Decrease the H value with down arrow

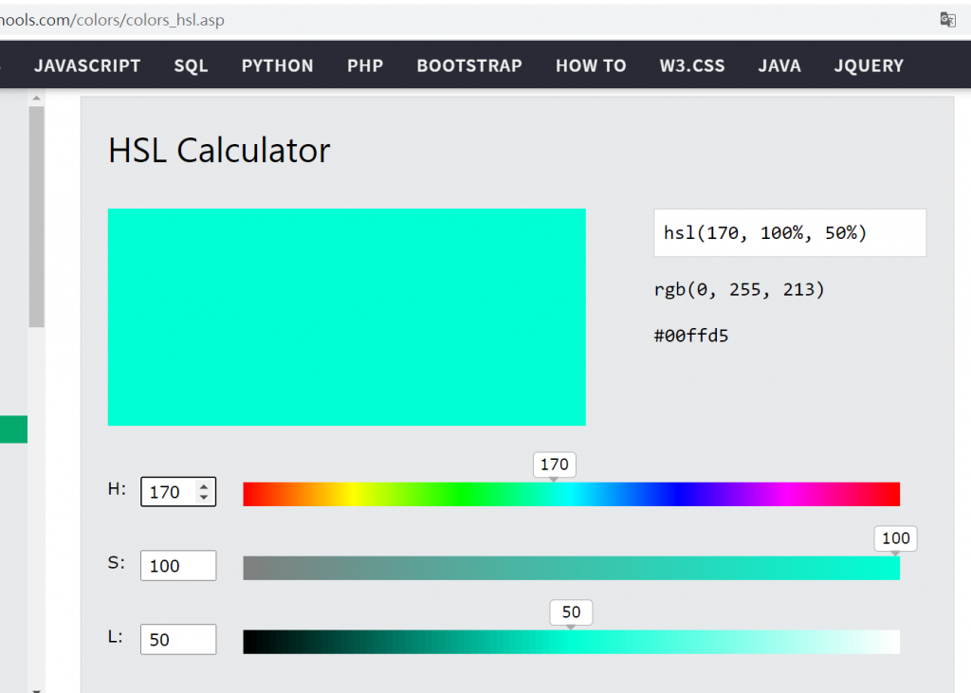204,498
